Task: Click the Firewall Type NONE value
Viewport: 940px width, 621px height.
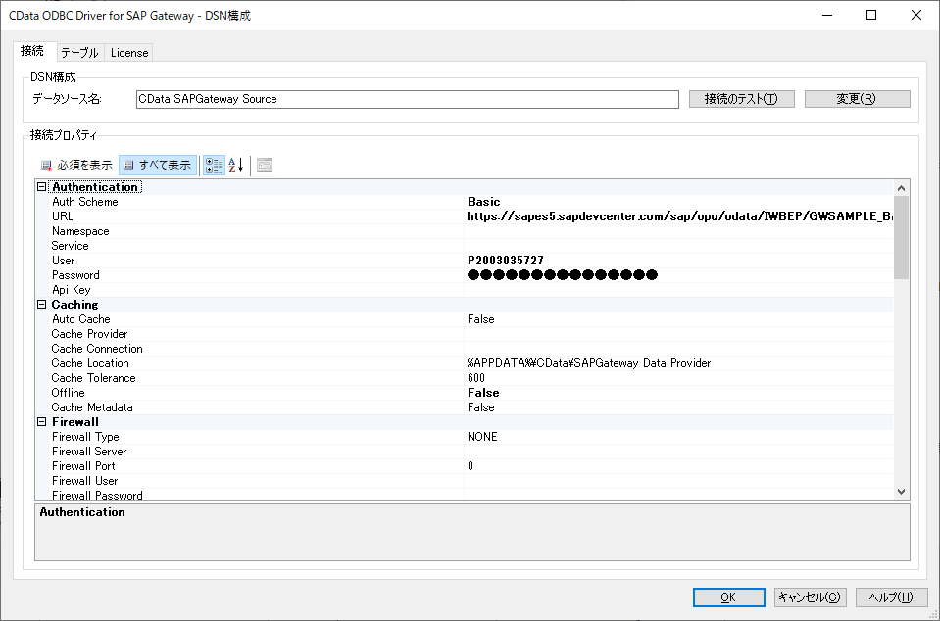Action: click(482, 437)
